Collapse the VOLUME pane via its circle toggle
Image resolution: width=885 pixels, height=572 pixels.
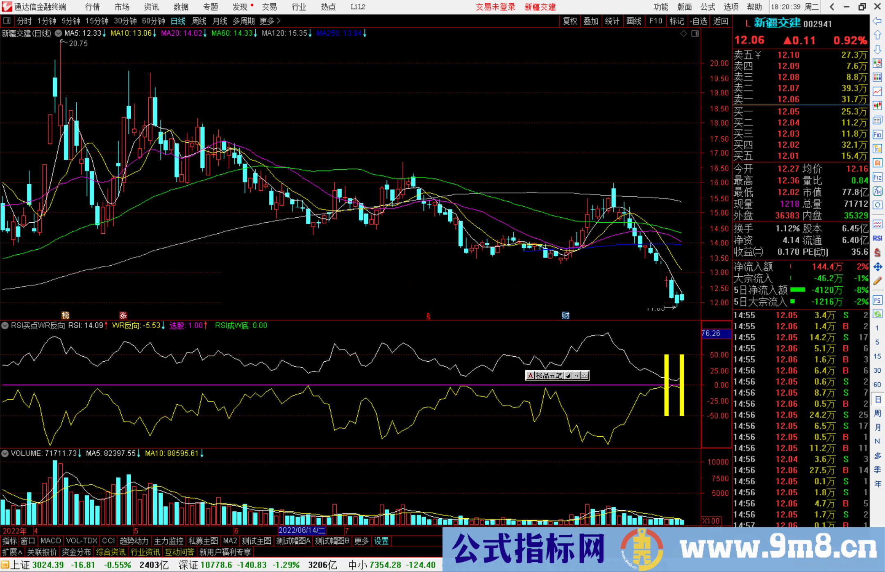pyautogui.click(x=5, y=453)
